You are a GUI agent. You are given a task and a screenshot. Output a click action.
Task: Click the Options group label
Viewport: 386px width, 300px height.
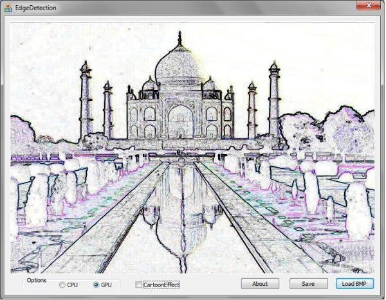click(37, 280)
